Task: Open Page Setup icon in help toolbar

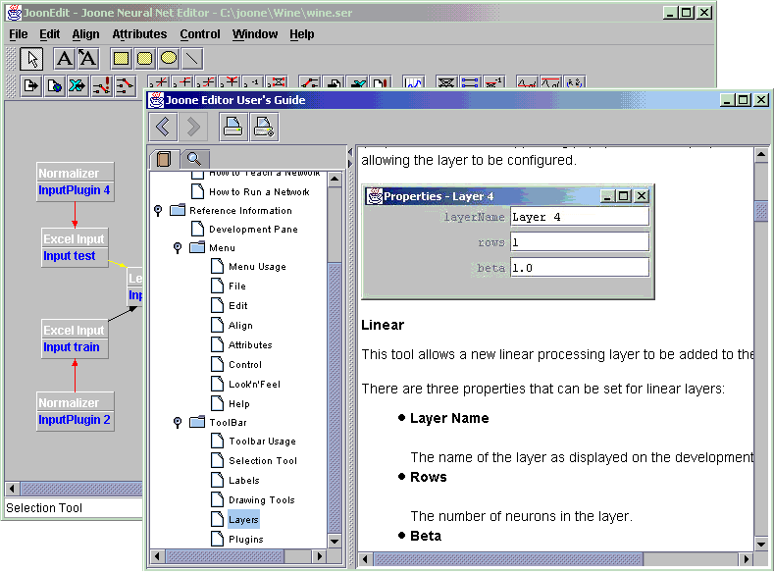Action: [263, 127]
